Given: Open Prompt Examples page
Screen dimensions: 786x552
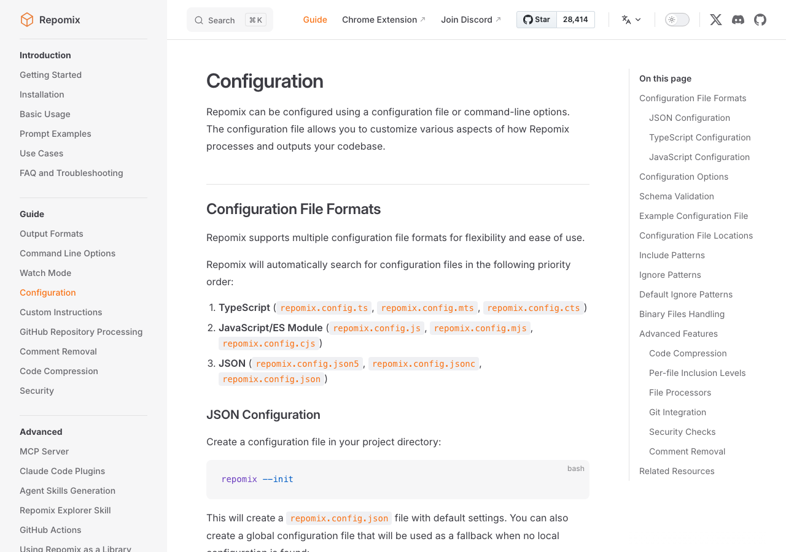Looking at the screenshot, I should [x=55, y=134].
